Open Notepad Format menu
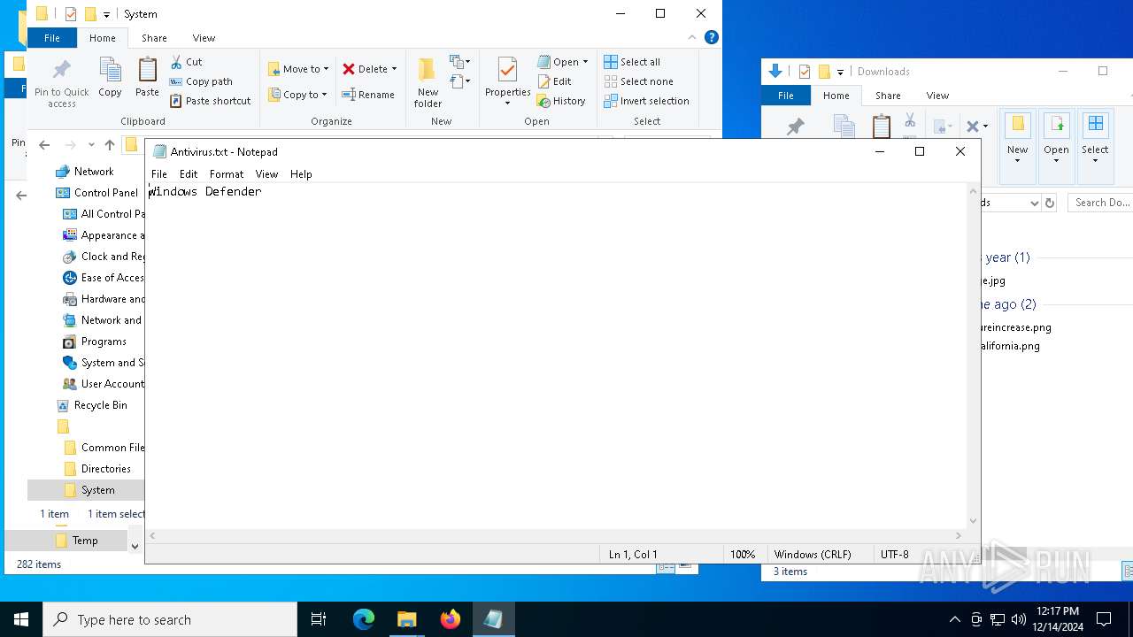Screen dimensions: 1133x637 (x=227, y=174)
